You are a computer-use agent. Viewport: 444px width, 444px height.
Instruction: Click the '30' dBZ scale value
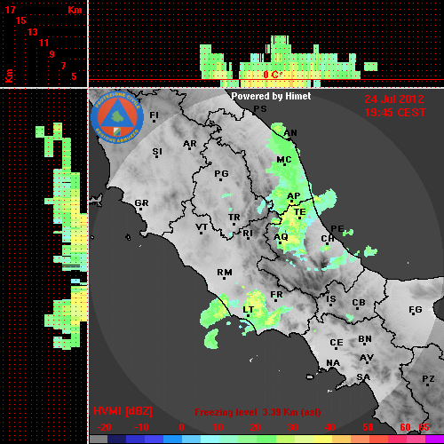[292, 427]
